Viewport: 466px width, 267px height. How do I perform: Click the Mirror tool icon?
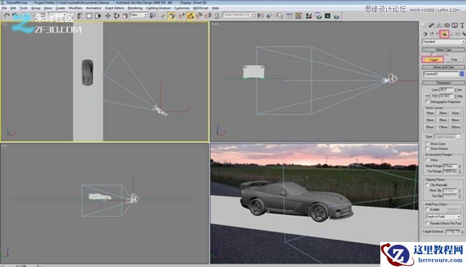[x=260, y=16]
